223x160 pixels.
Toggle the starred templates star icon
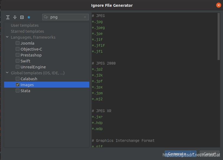point(29,17)
